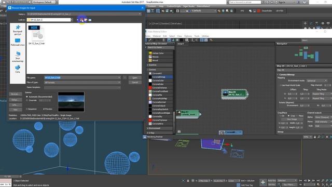Select the Crop radio button in Crop/Place

(x=288, y=116)
